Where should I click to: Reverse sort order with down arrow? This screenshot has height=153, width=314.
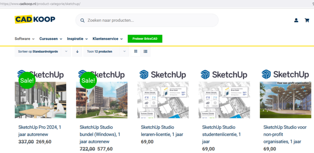(77, 51)
